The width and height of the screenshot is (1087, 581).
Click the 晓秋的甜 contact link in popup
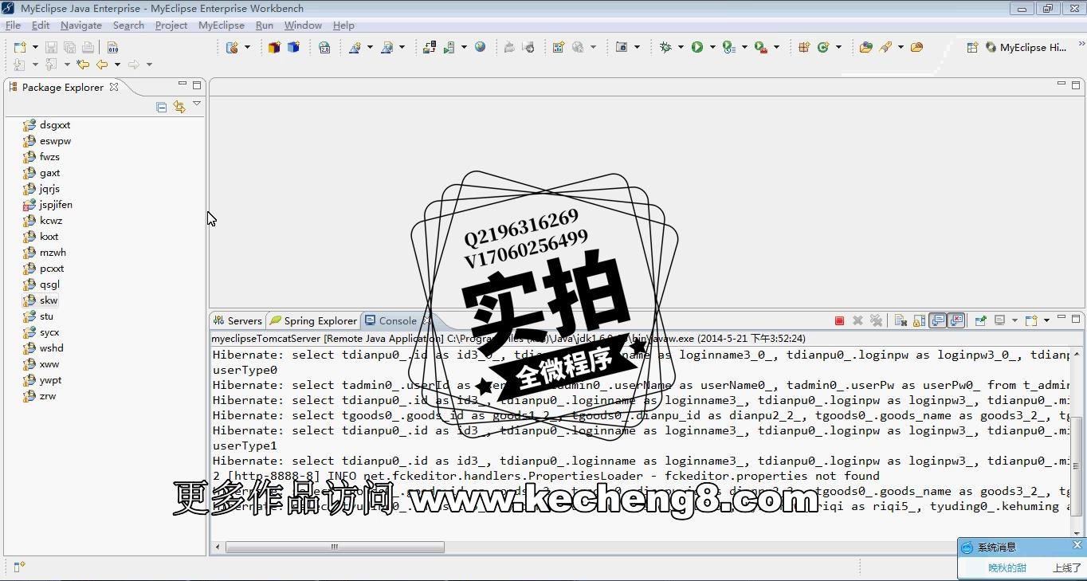tap(1007, 567)
